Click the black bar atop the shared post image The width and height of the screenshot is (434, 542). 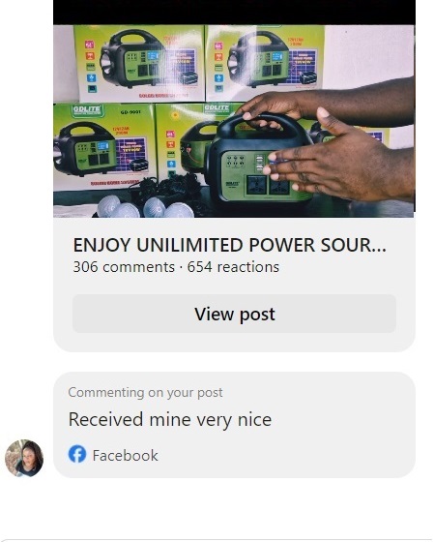click(x=234, y=12)
